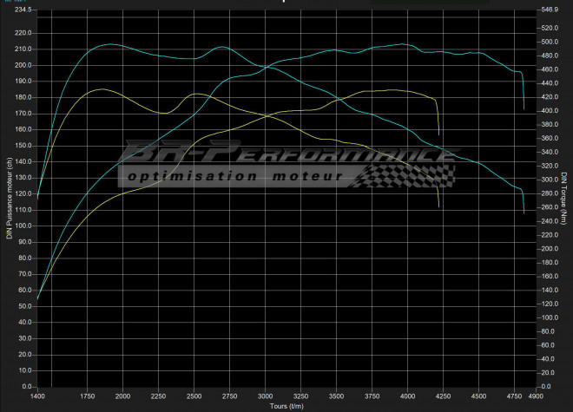Click the 'DIN Puissance moteur (ch)' axis title
The image size is (573, 412).
pos(10,199)
